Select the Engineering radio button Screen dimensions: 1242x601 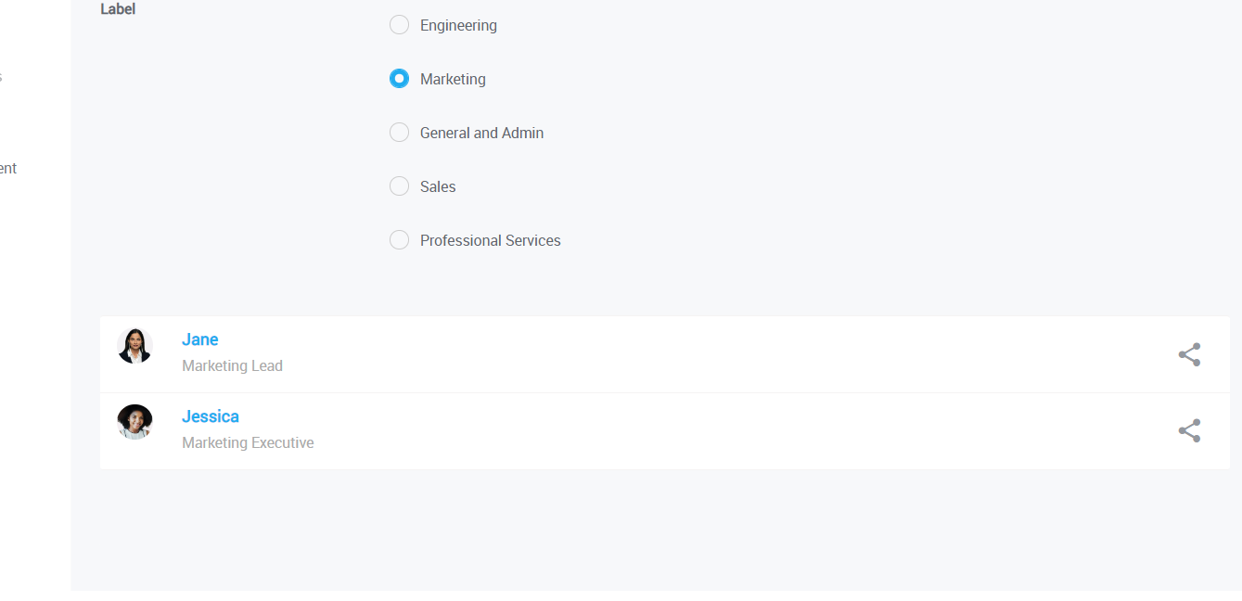pos(399,25)
